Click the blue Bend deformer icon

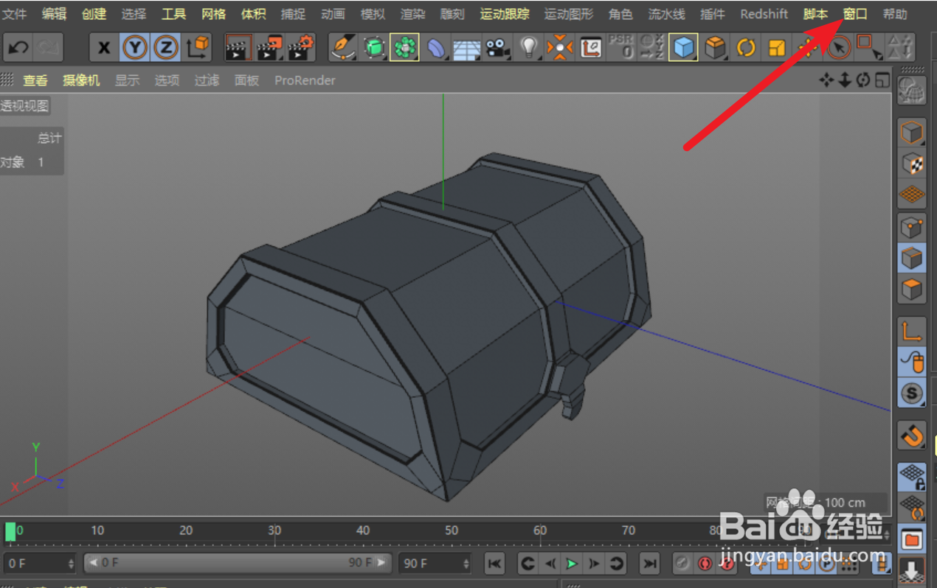point(436,48)
